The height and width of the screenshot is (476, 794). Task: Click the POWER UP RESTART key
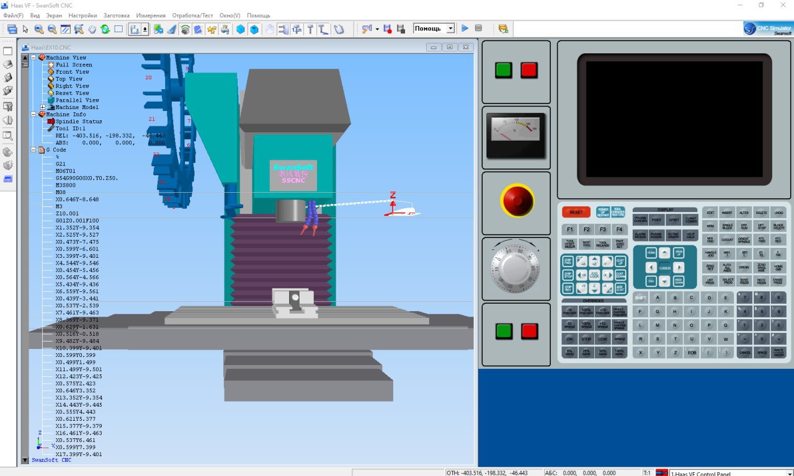coord(603,212)
